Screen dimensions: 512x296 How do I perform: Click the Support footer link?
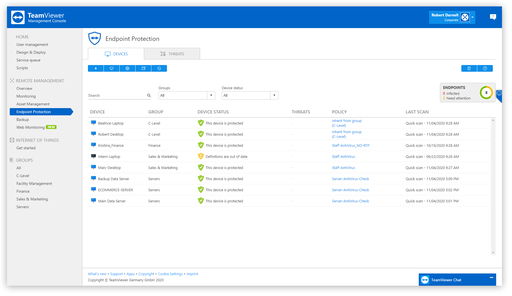[x=116, y=274]
